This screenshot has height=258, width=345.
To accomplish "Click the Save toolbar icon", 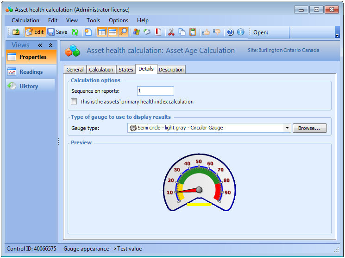I will [x=57, y=32].
